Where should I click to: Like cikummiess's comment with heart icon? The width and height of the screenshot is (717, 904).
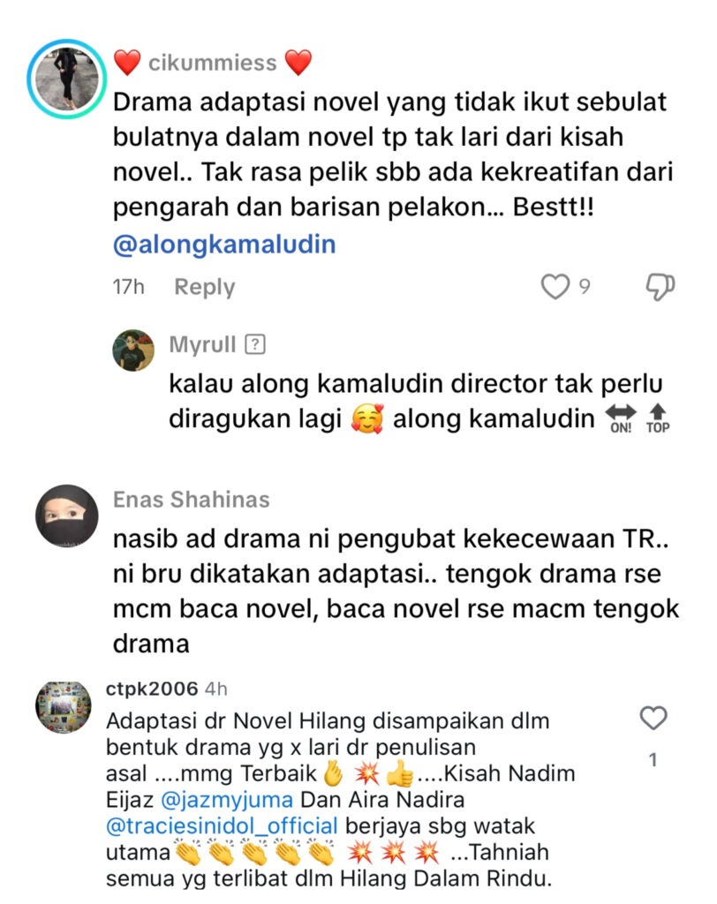pyautogui.click(x=555, y=287)
